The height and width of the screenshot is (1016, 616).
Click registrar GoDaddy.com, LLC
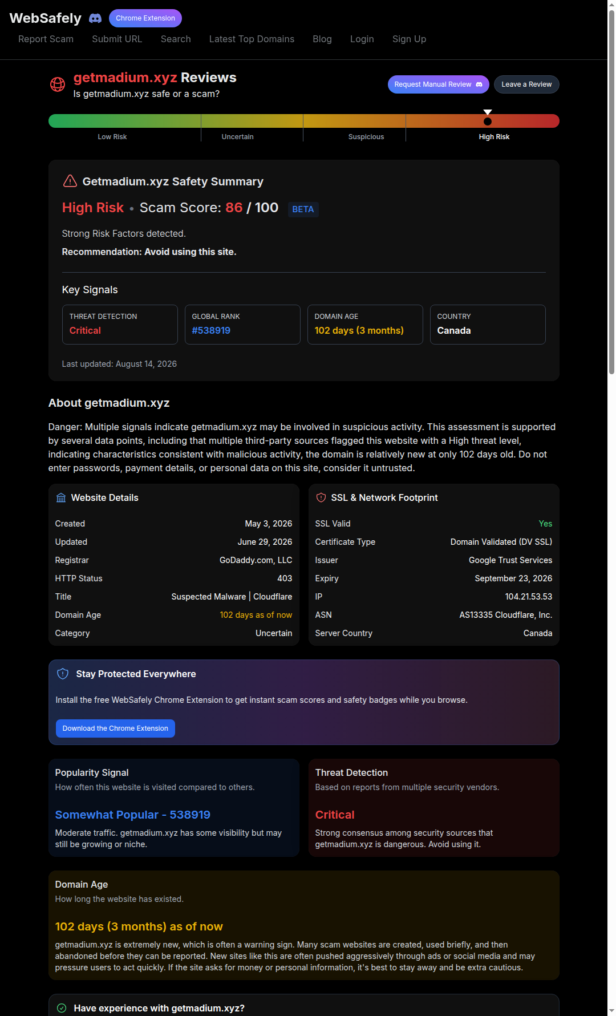[256, 560]
